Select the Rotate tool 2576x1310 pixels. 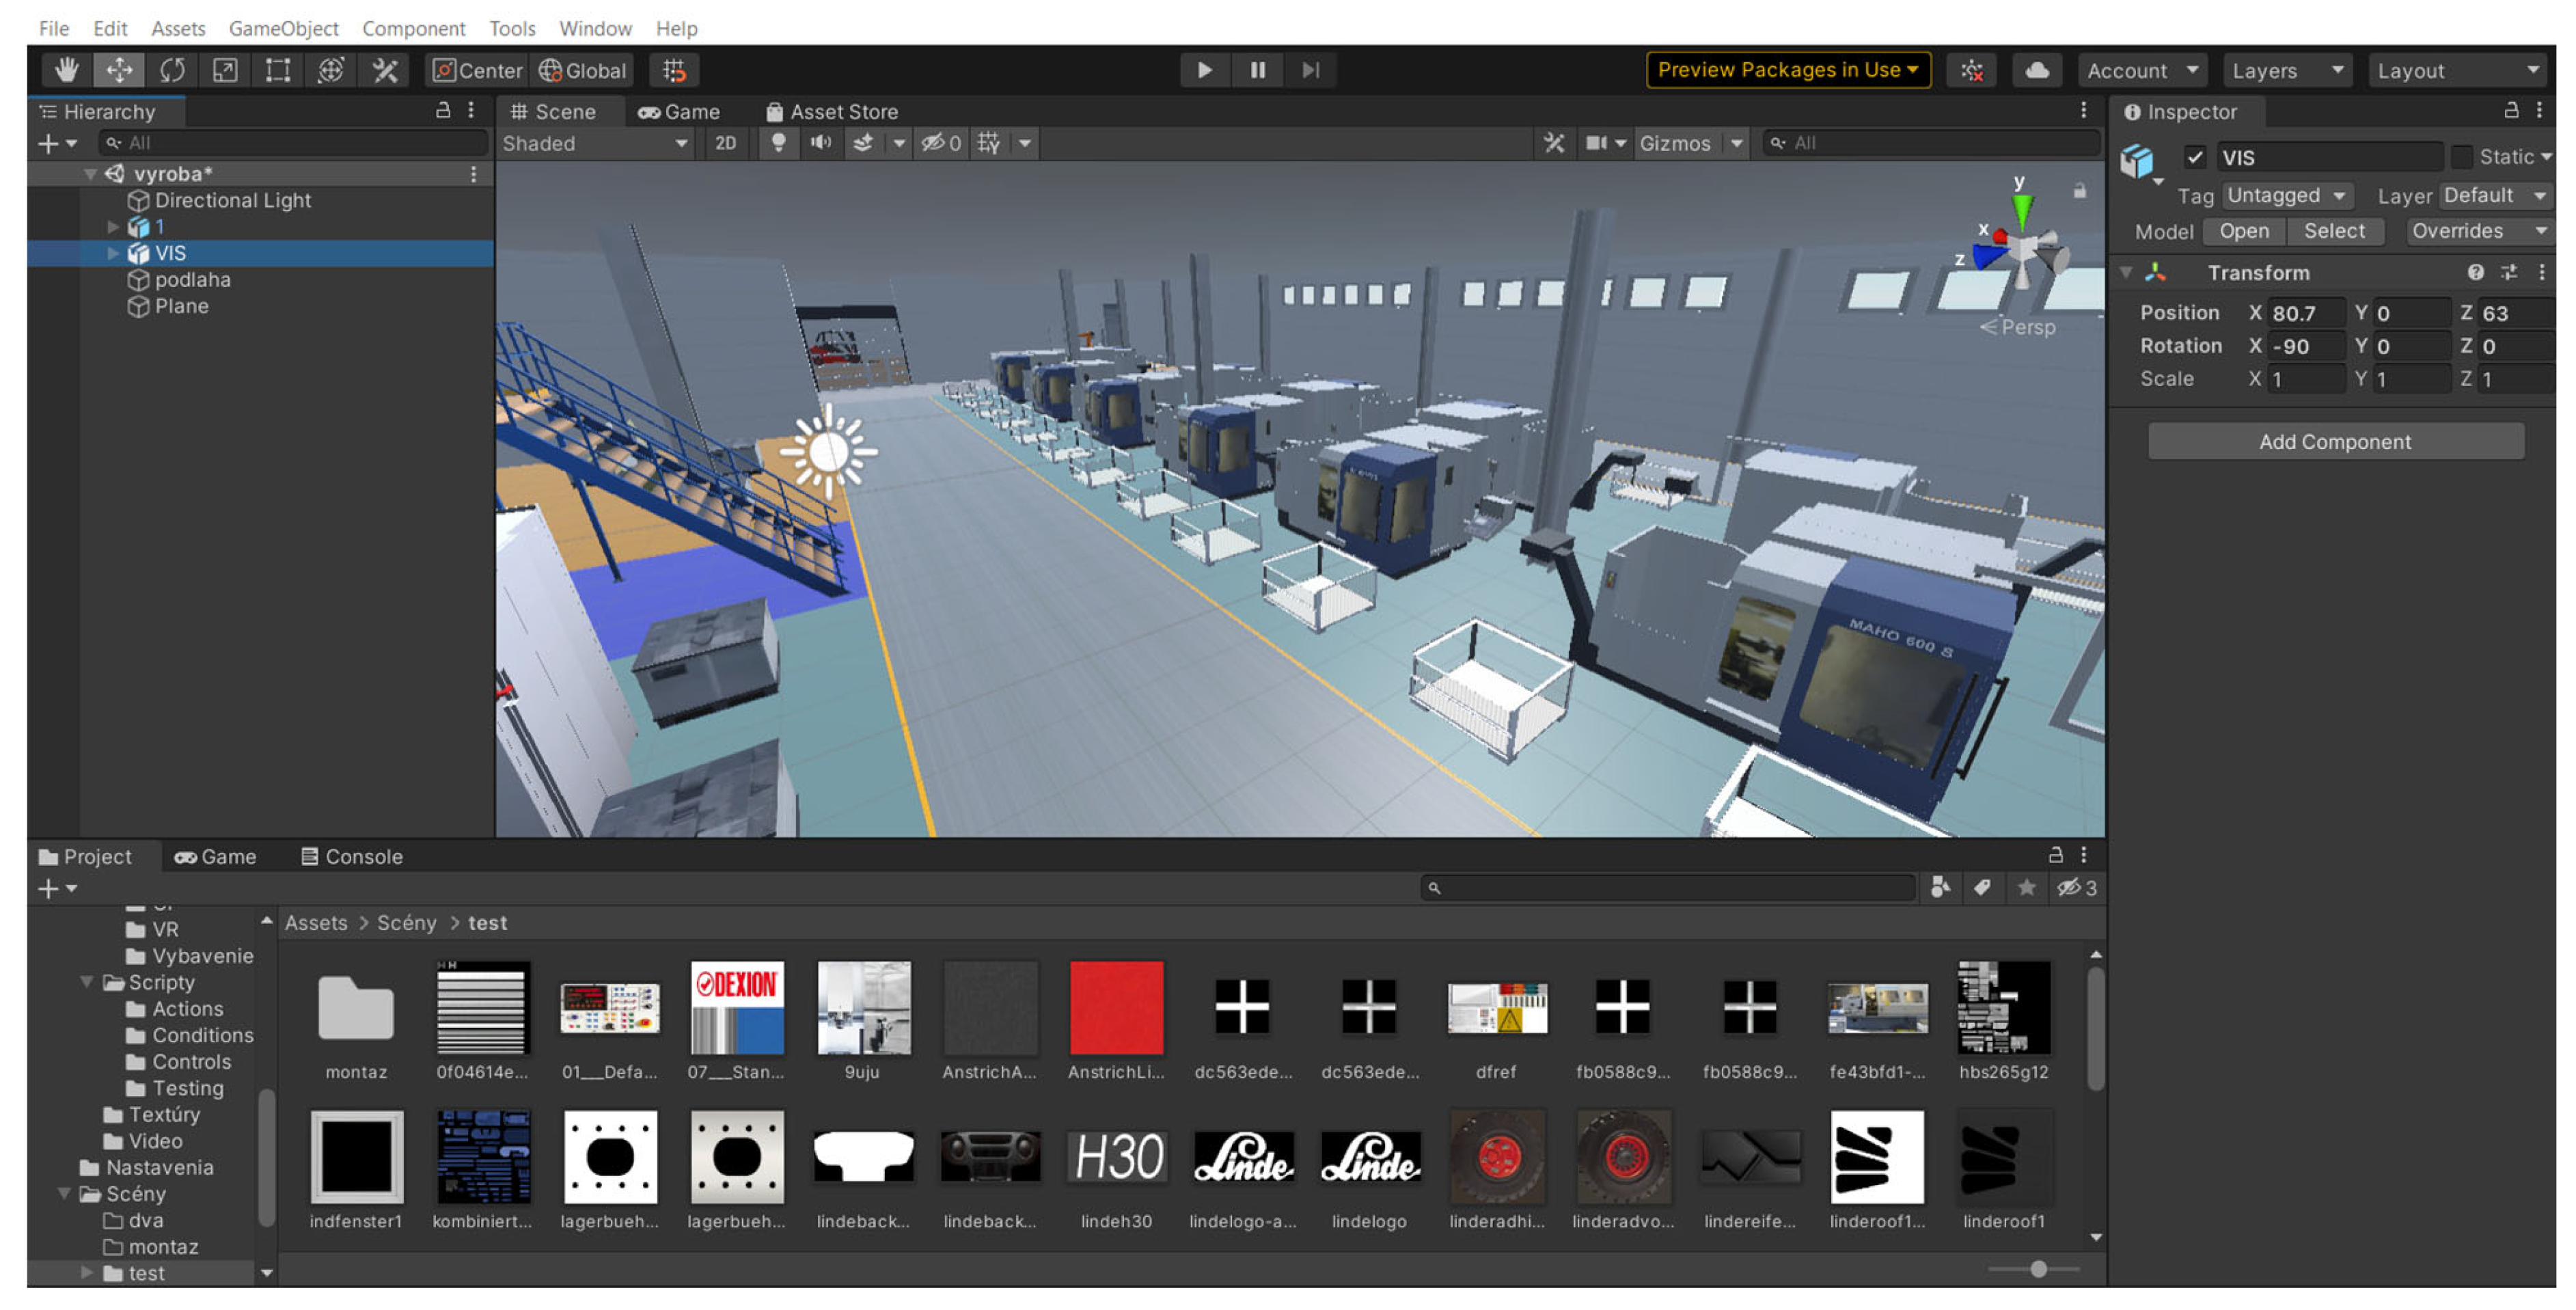(172, 70)
